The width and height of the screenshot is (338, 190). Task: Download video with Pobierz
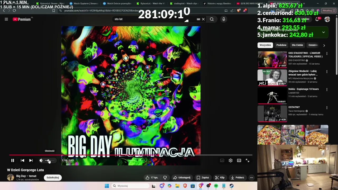[237, 178]
